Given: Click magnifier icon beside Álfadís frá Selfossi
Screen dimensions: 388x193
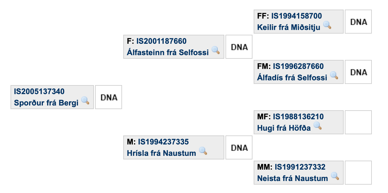Looking at the screenshot, I should tap(334, 75).
